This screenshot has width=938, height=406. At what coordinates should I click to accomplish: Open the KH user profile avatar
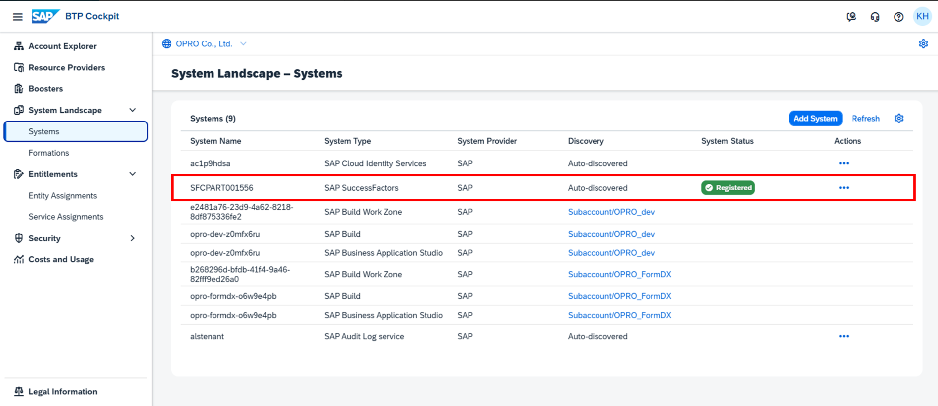point(922,16)
